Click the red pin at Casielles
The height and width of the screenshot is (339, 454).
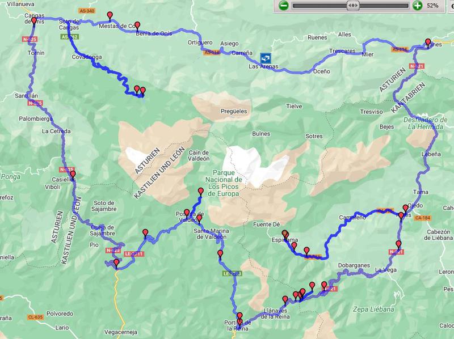[73, 175]
